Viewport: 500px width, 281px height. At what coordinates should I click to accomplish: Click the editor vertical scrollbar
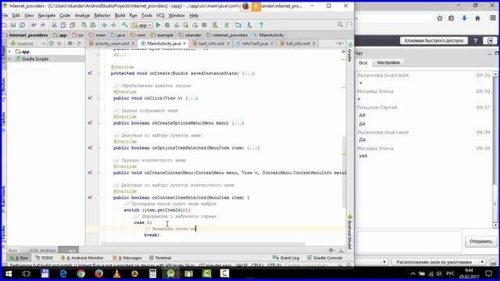coord(344,172)
